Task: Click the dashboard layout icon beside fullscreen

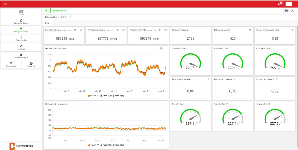Action: [286, 10]
